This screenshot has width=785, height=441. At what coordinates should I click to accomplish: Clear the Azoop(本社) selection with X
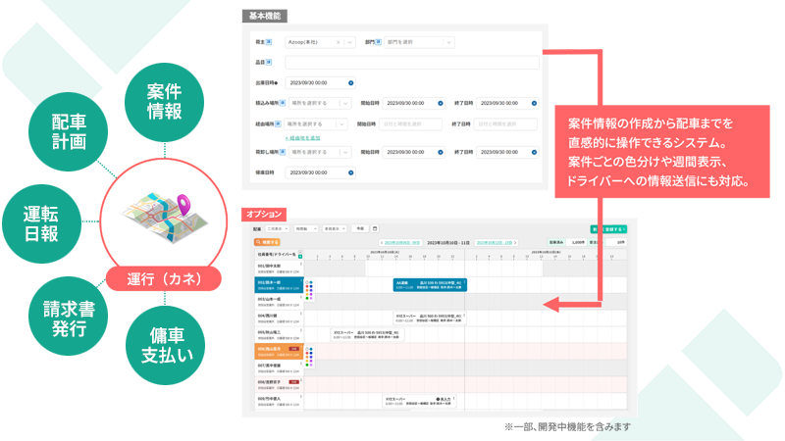339,43
